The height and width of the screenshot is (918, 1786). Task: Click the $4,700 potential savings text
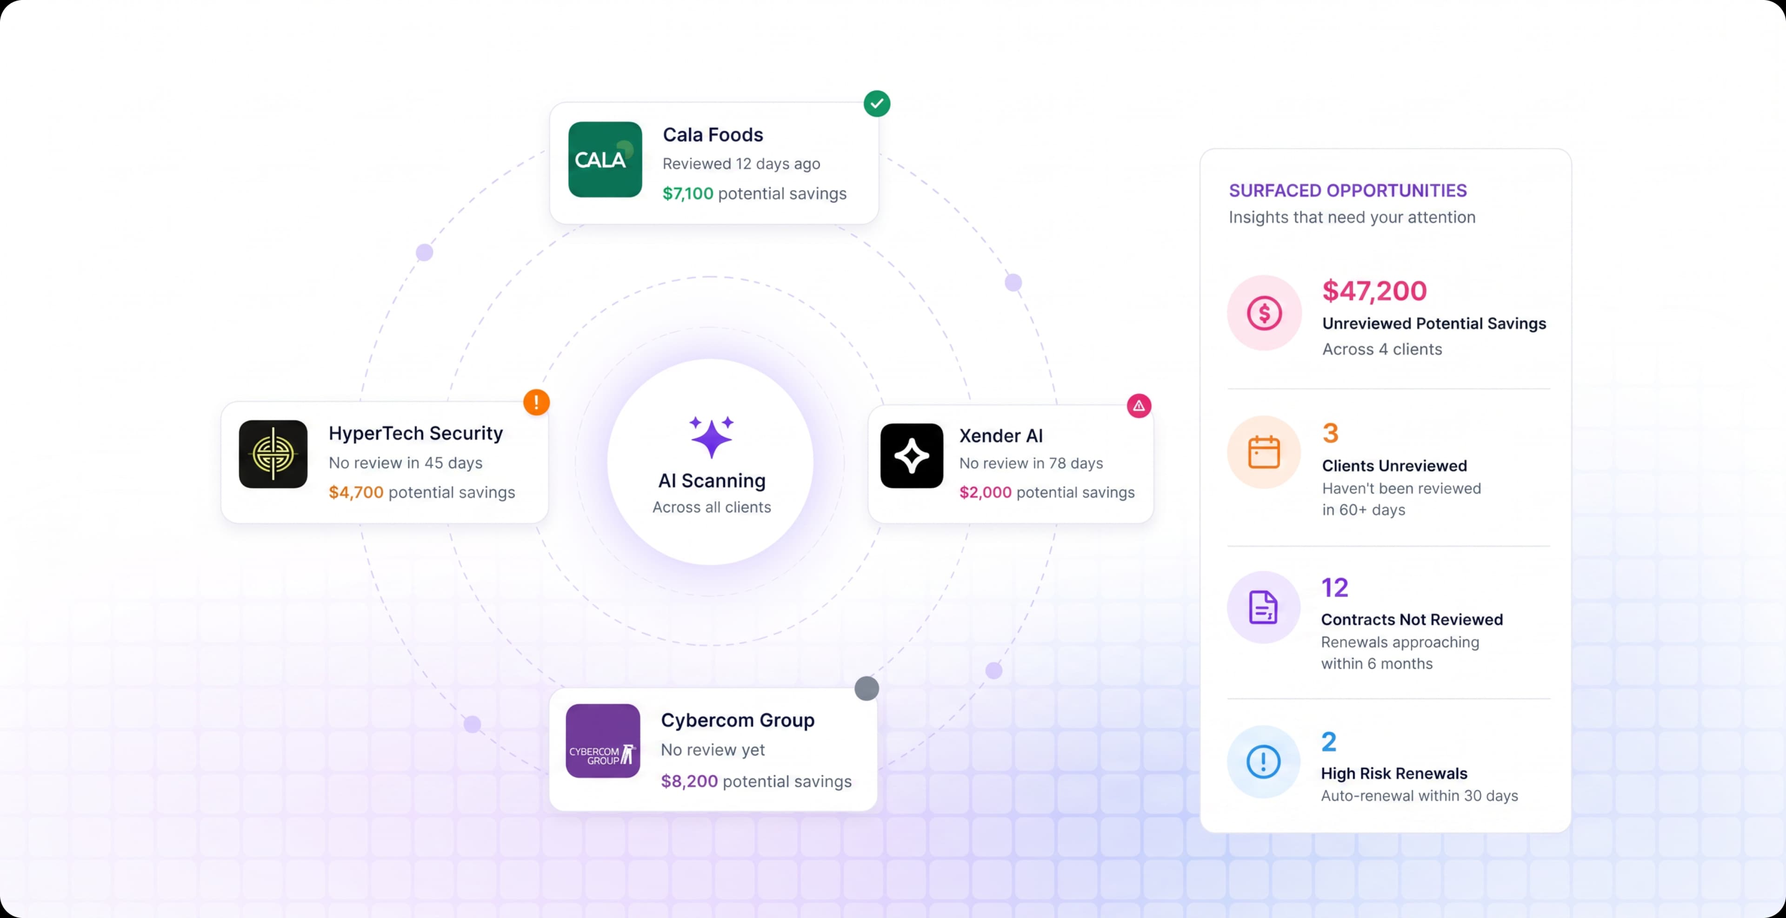coord(421,493)
